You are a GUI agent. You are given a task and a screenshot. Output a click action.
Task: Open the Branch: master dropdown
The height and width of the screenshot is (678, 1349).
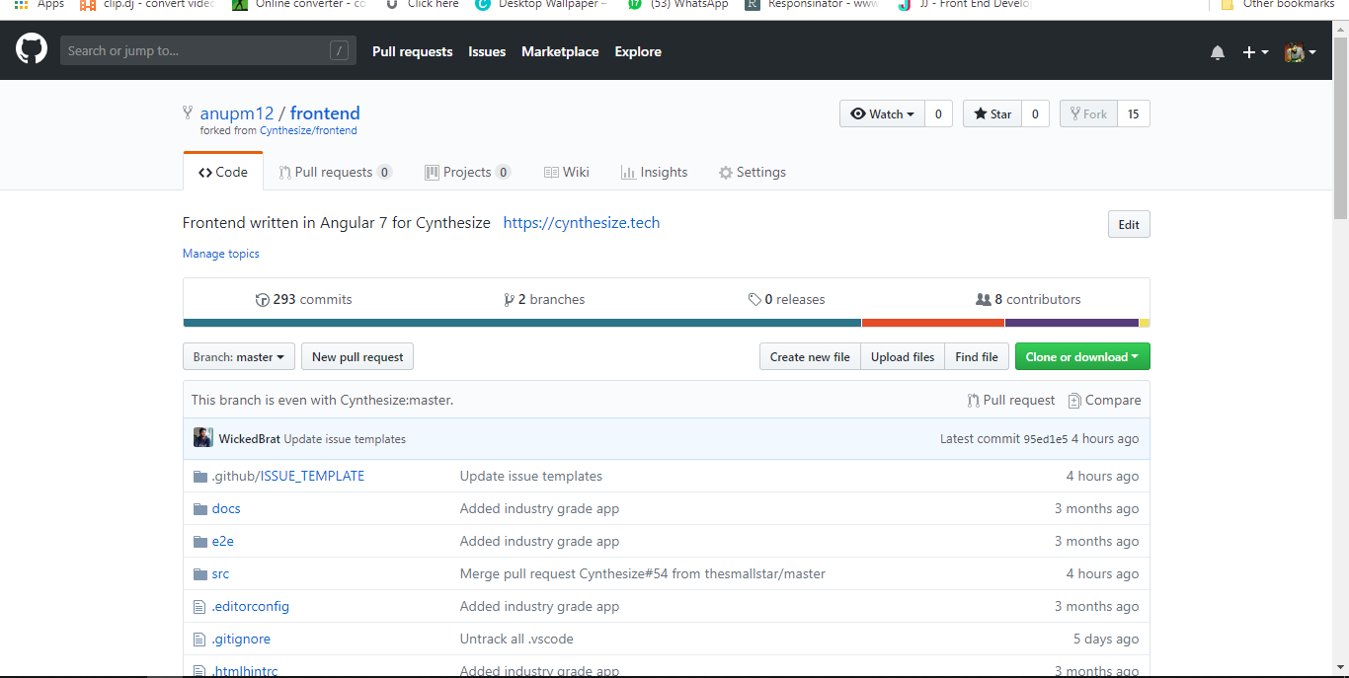[x=239, y=356]
